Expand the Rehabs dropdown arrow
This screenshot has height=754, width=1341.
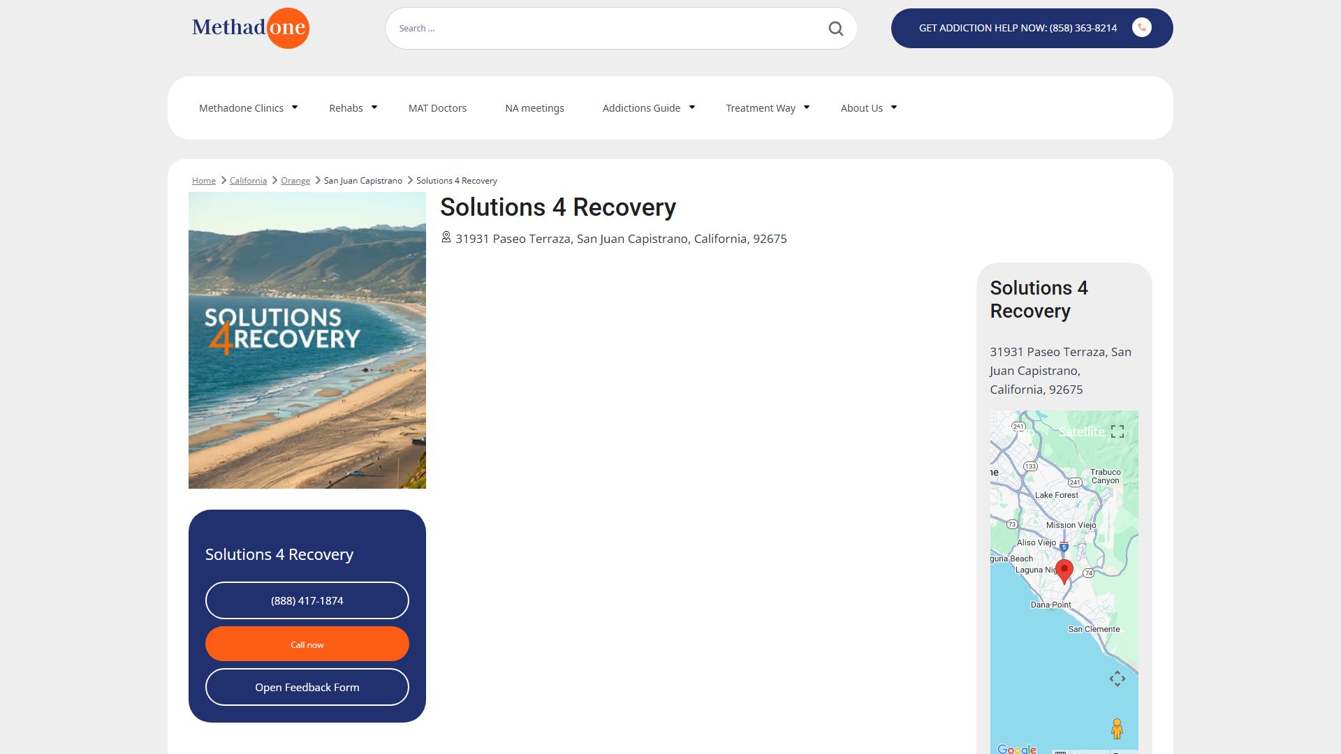point(374,108)
